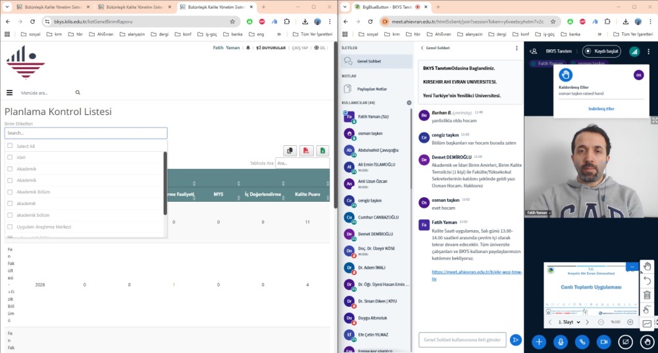Click the phone audio button

tap(582, 342)
